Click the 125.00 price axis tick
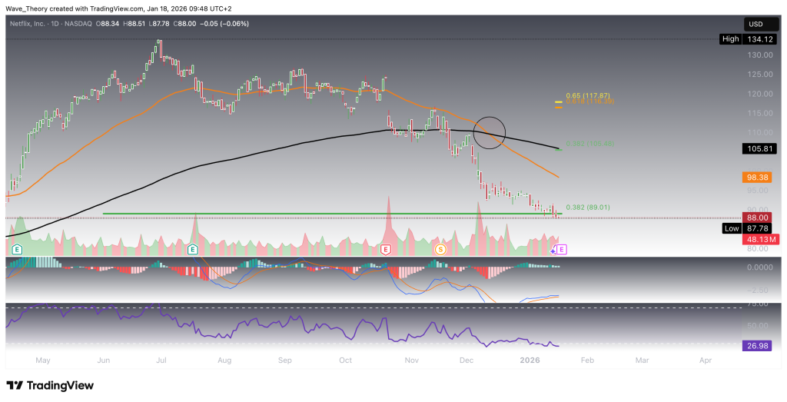This screenshot has width=787, height=402. pyautogui.click(x=762, y=75)
